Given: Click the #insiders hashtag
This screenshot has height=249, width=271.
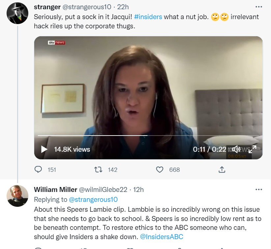Looking at the screenshot, I should [148, 17].
